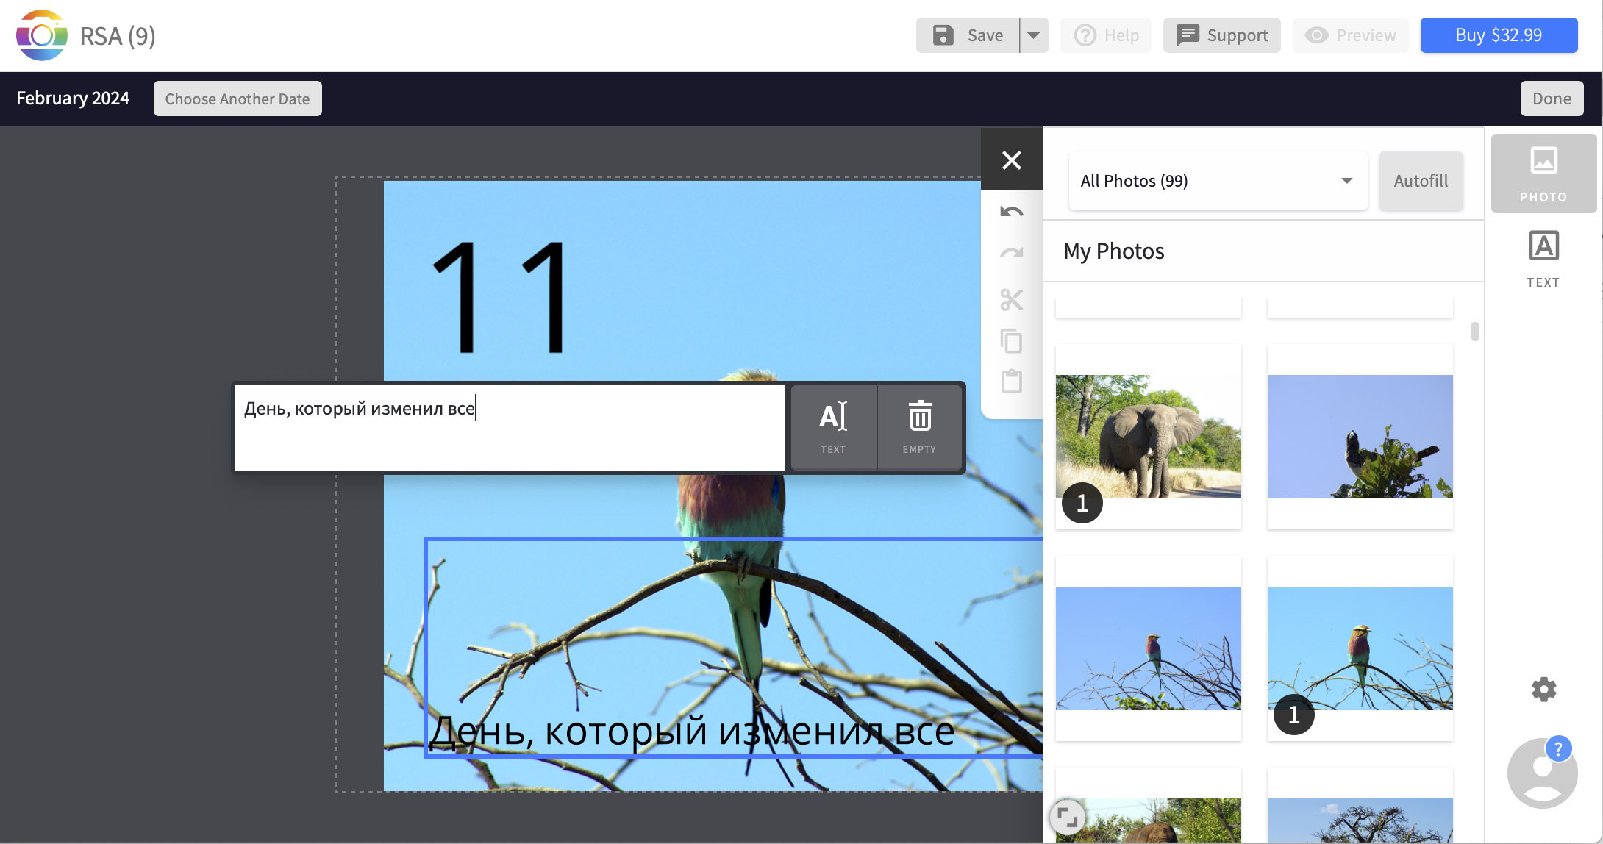1603x844 pixels.
Task: Open the user help avatar
Action: [x=1542, y=773]
